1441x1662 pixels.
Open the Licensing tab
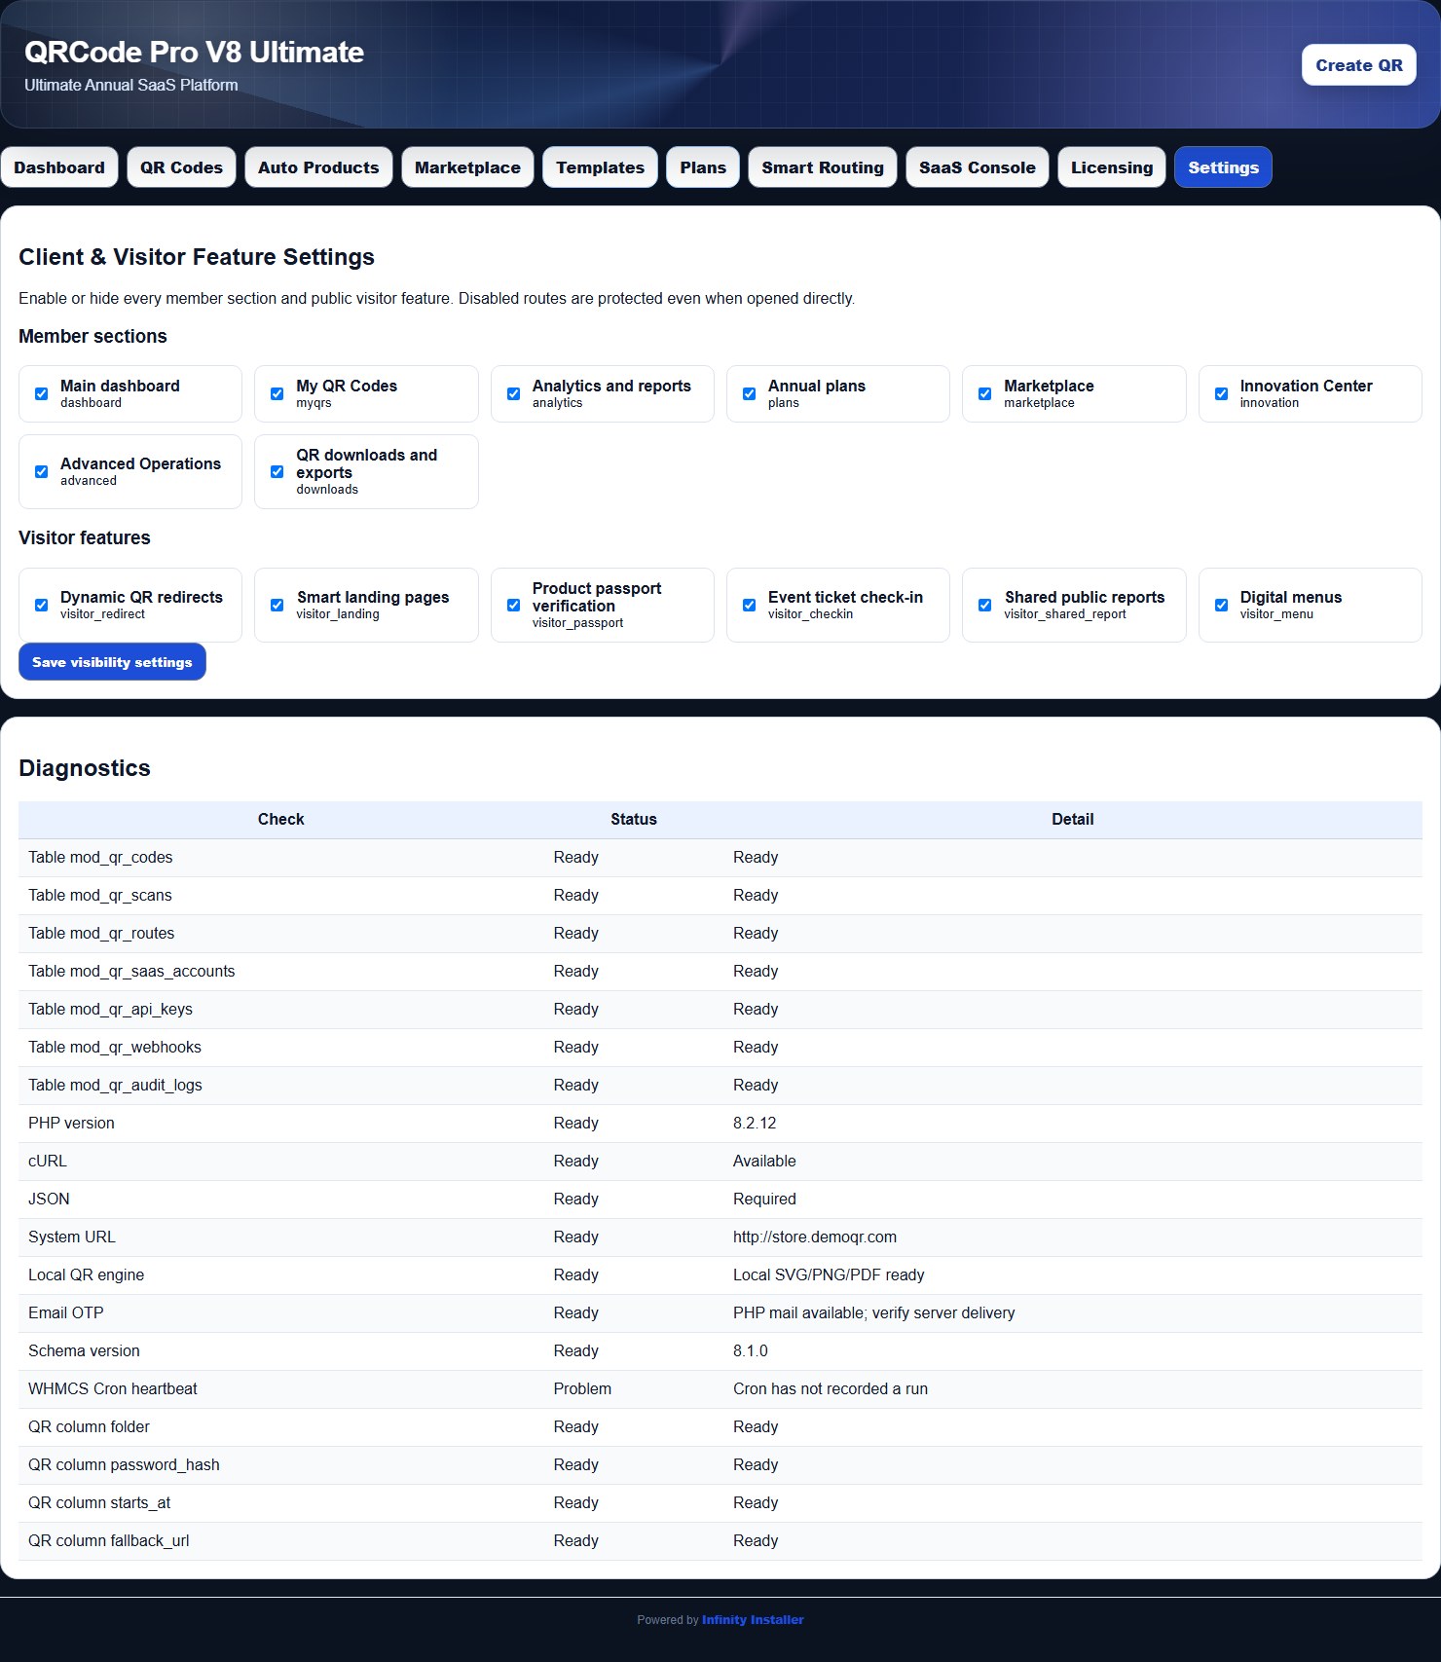pos(1112,167)
